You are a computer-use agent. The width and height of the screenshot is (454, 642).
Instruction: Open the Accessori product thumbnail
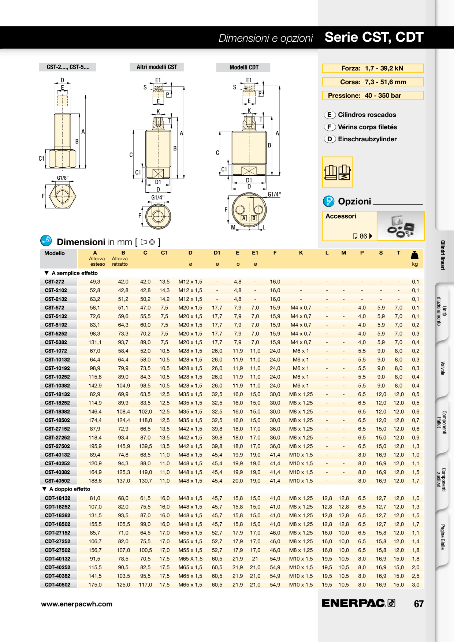point(401,226)
